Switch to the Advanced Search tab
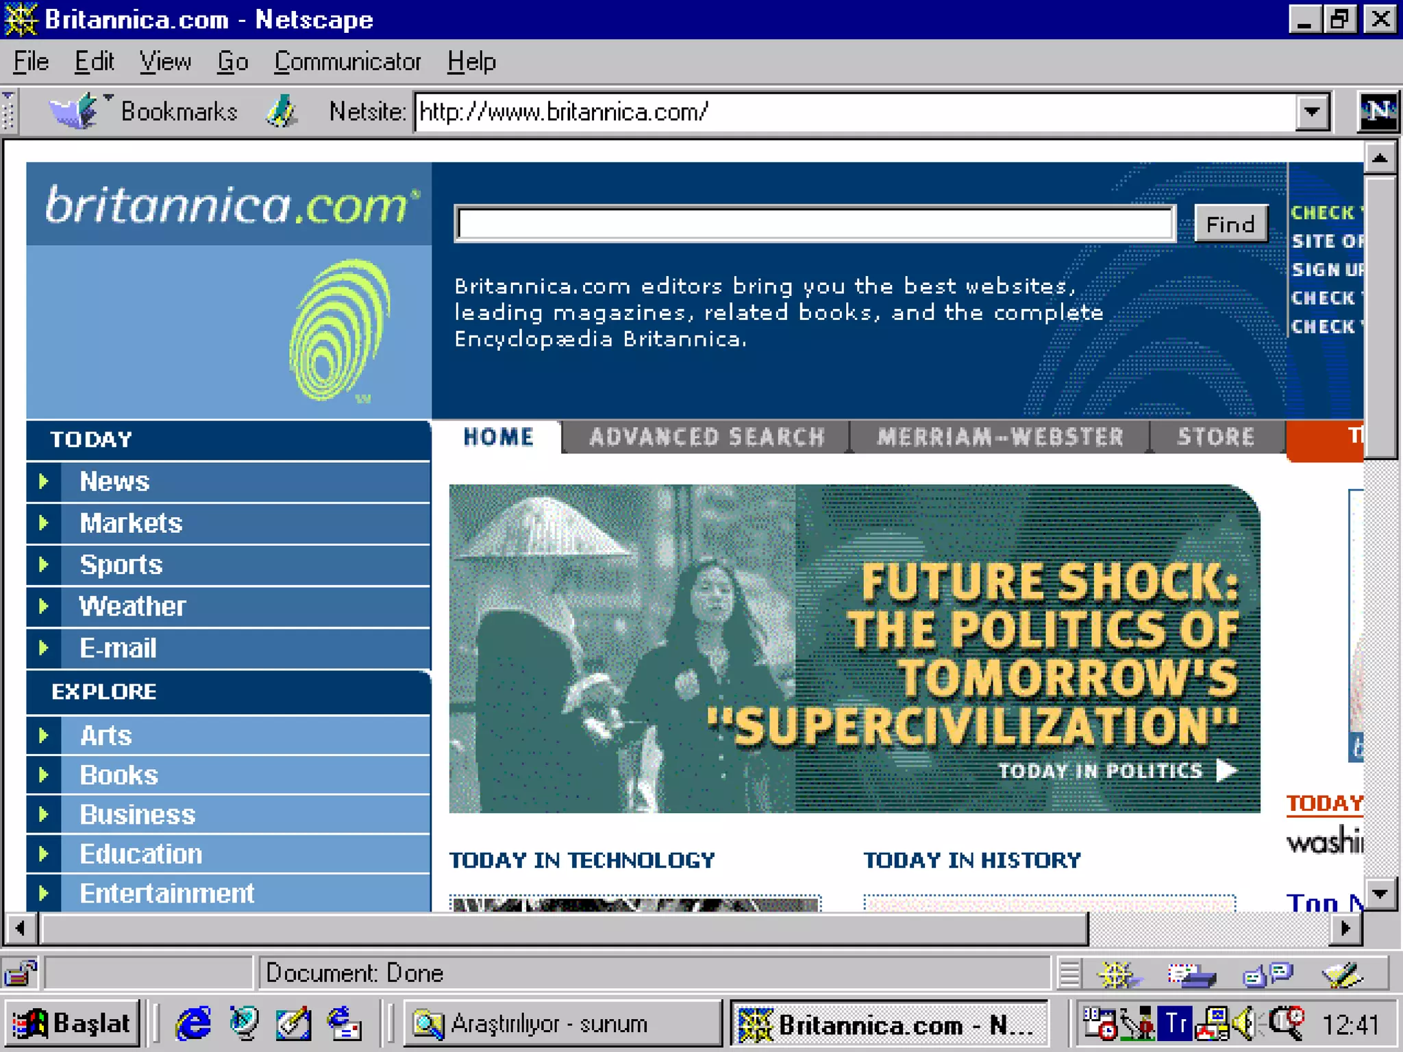This screenshot has height=1052, width=1403. click(x=706, y=437)
